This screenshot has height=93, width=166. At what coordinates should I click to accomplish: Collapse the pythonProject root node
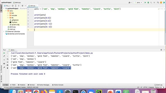point(4,9)
